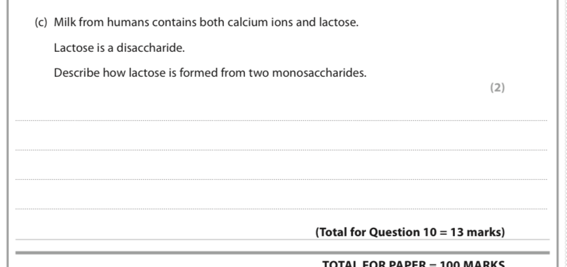This screenshot has height=267, width=567.
Task: Click the third dotted answer line
Action: coord(282,179)
